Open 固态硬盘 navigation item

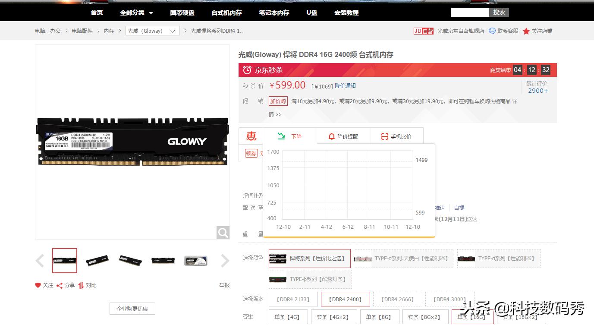(x=182, y=13)
